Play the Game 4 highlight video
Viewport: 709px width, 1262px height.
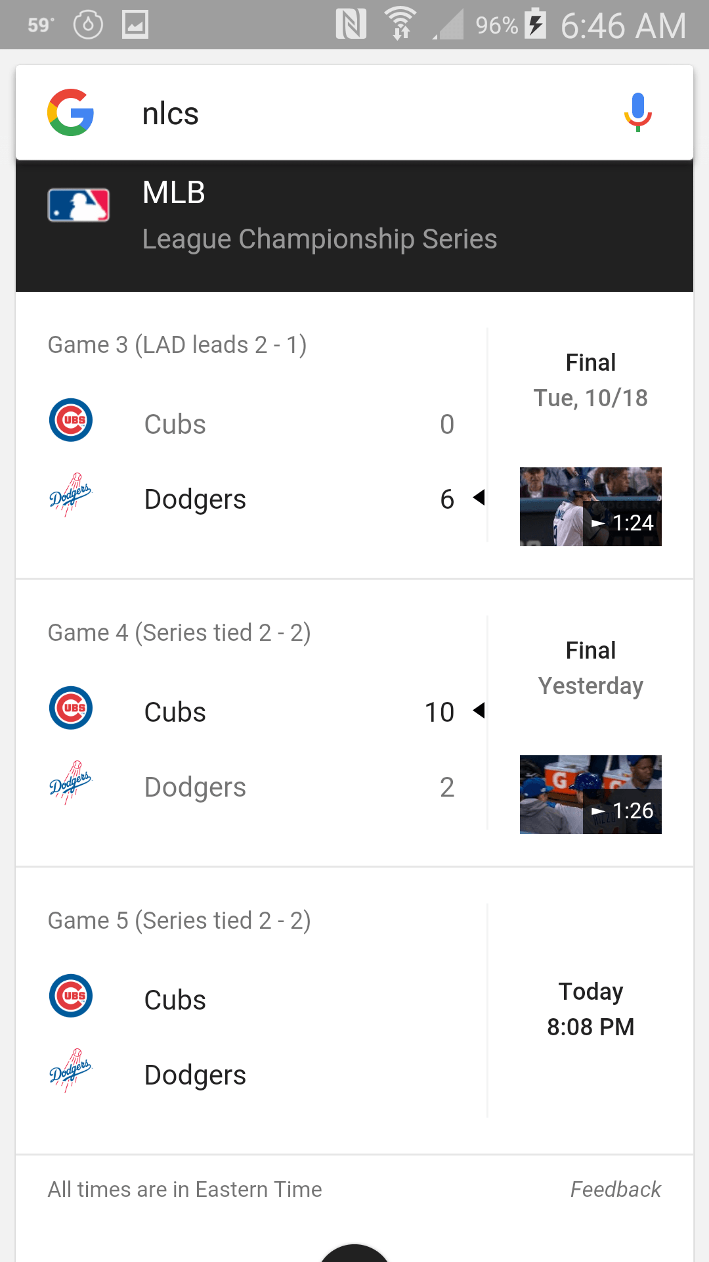click(591, 795)
